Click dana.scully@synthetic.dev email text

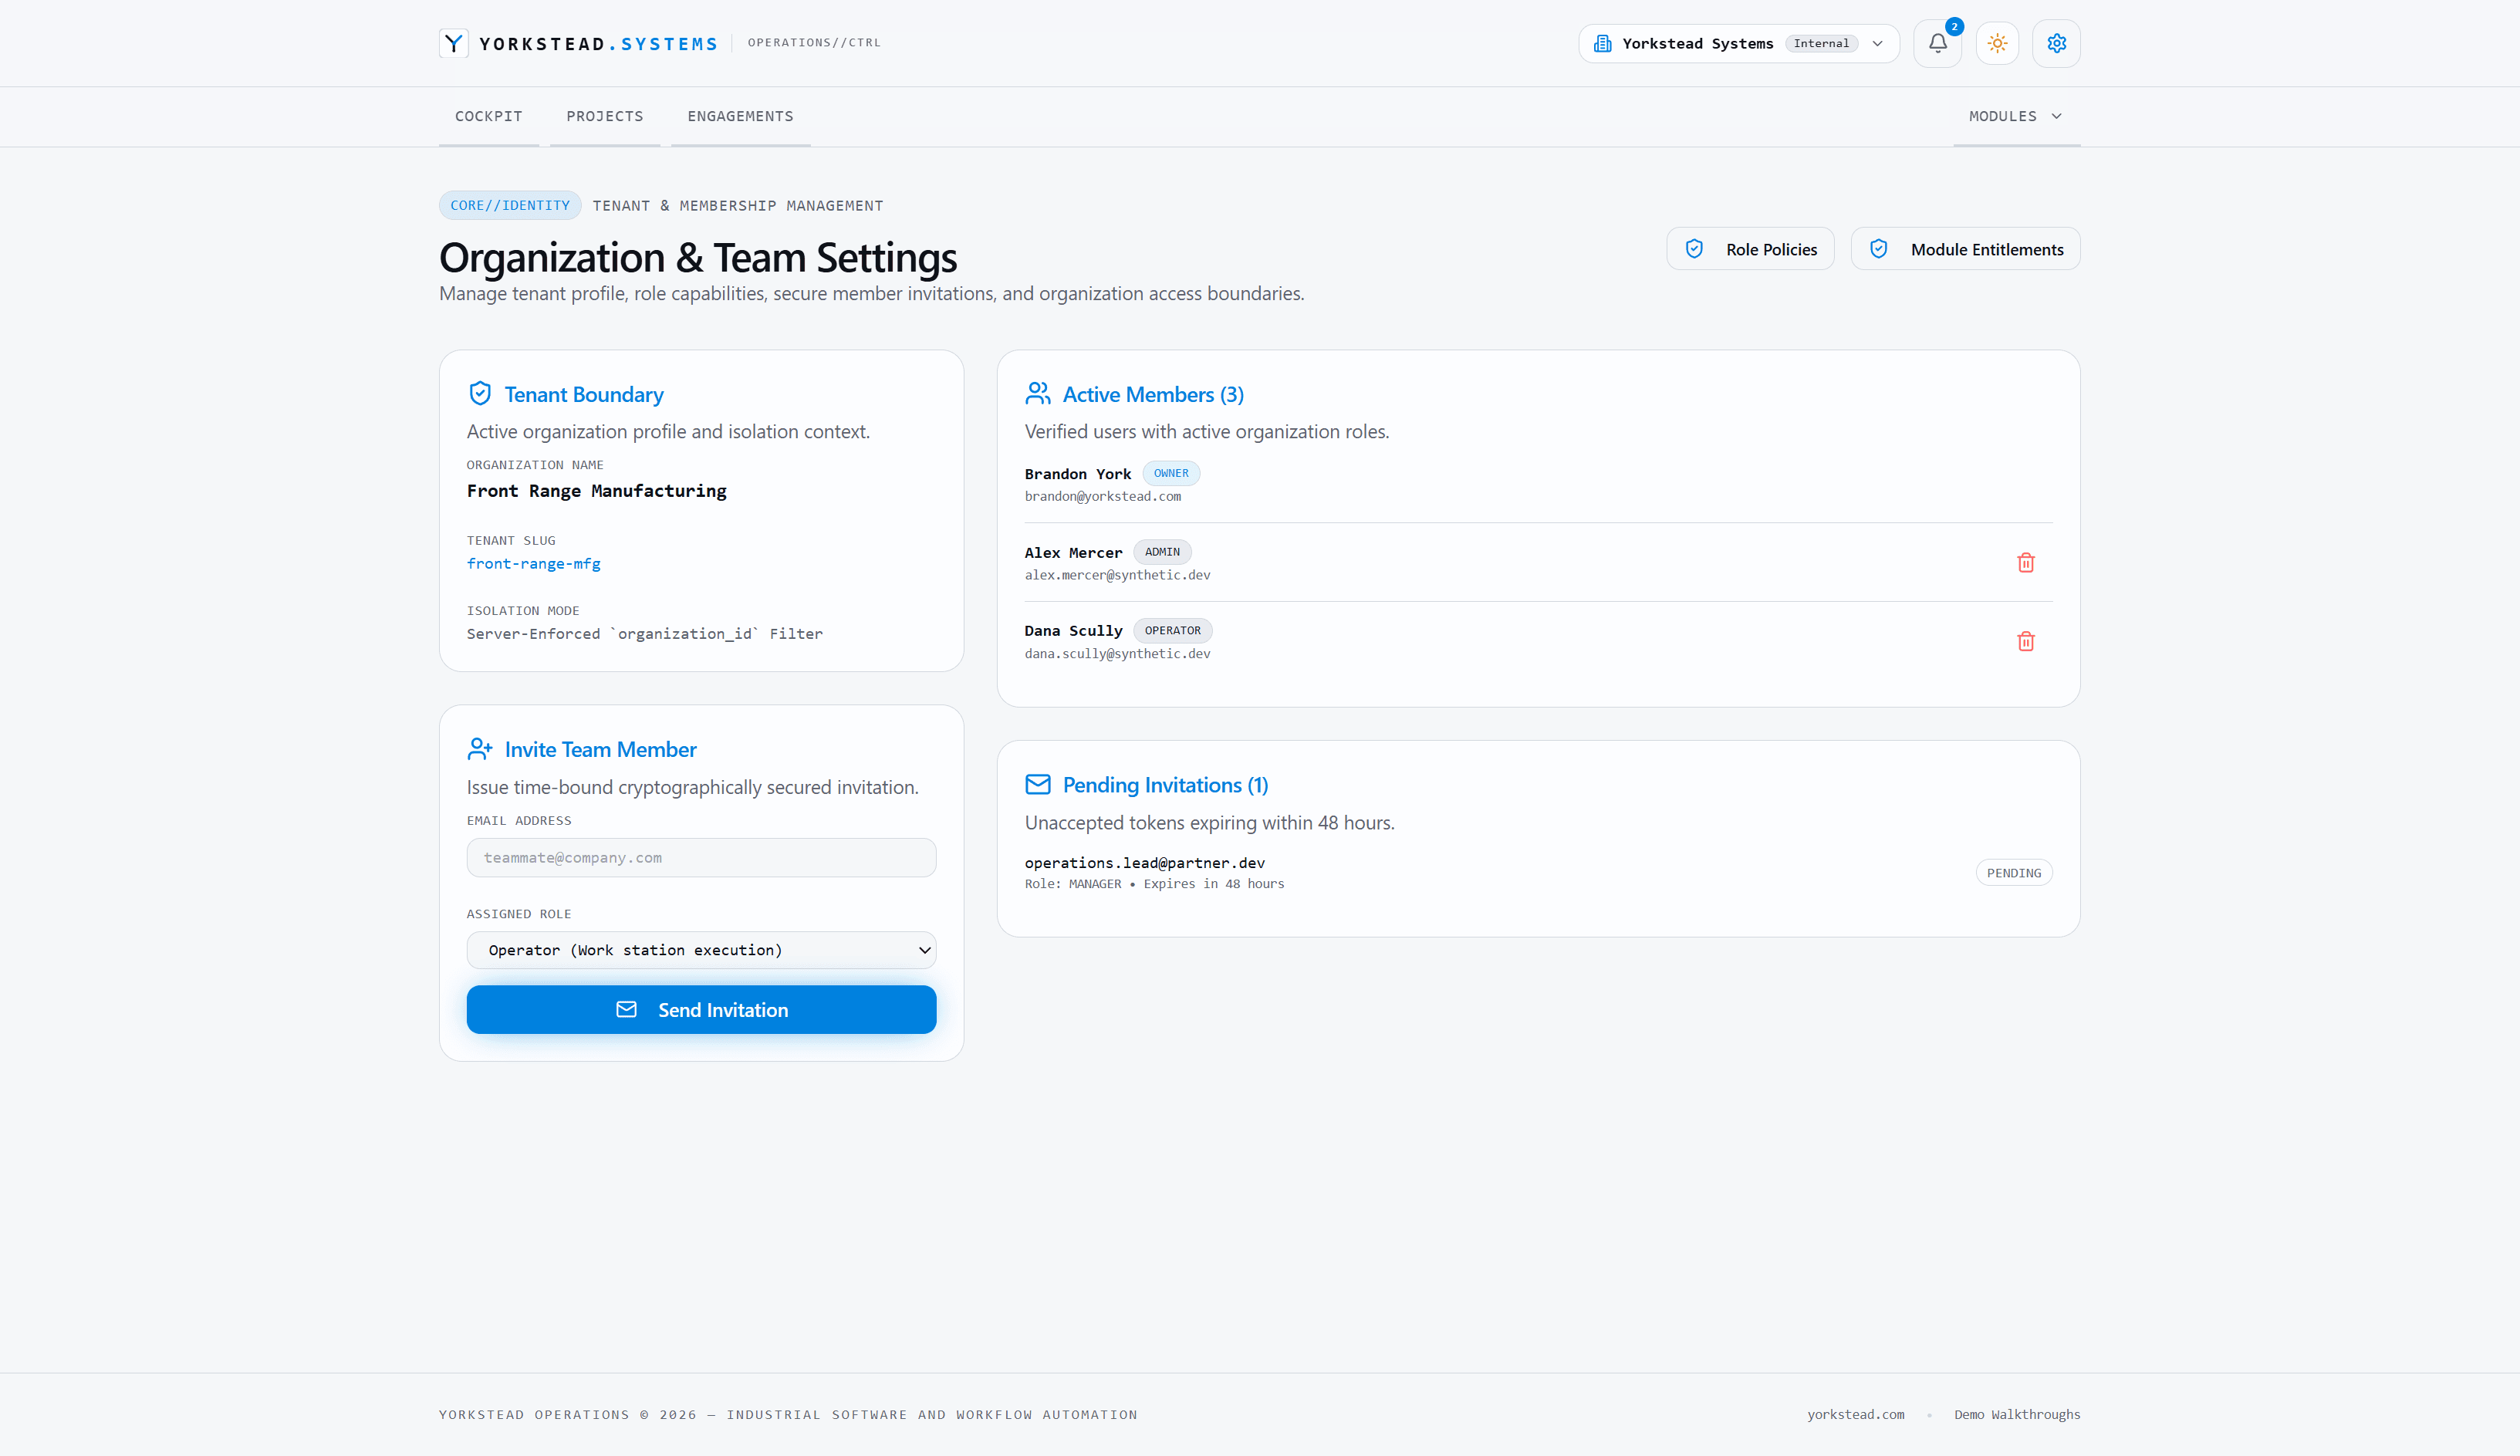point(1117,654)
